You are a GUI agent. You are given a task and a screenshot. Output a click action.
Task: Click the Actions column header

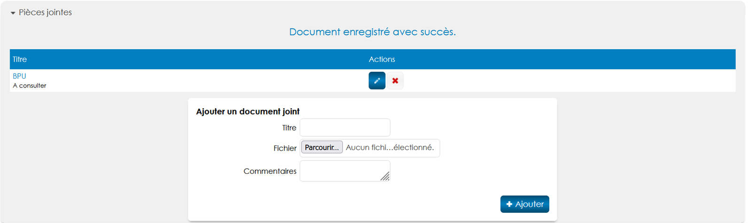381,59
